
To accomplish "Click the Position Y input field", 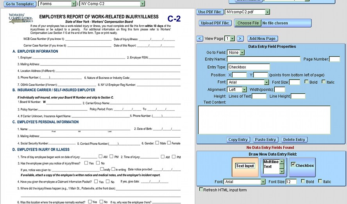I will [x=261, y=75].
